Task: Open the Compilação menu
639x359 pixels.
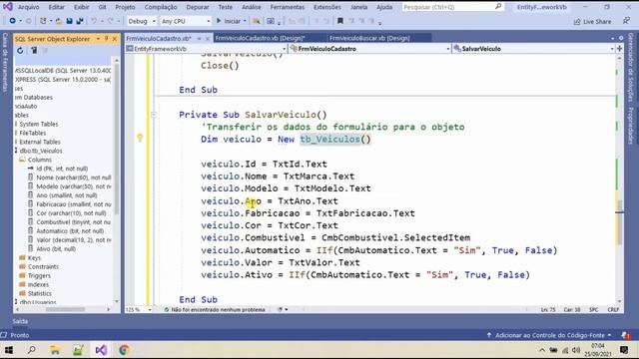Action: point(161,7)
